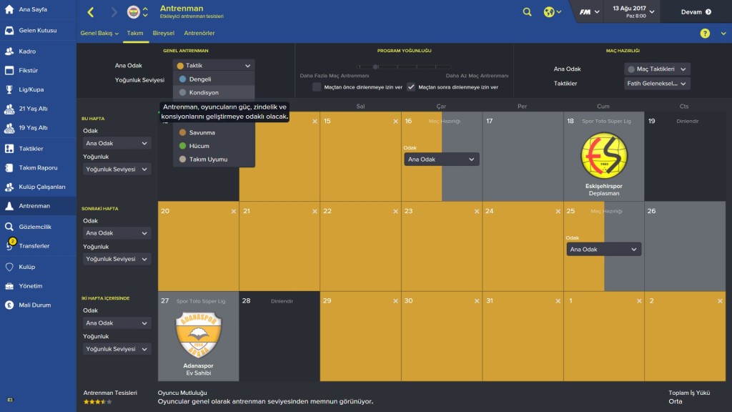732x412 pixels.
Task: Open Maç Taktikleri focus dropdown
Action: coord(657,69)
